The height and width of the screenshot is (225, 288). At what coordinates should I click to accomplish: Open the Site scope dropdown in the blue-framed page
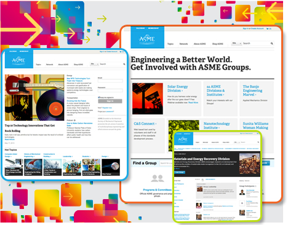[94, 64]
